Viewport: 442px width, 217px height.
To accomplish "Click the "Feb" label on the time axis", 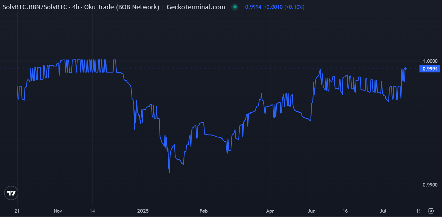I will click(x=204, y=211).
